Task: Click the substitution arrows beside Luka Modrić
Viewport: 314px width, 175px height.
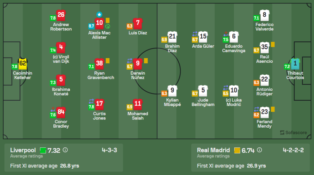Action: tap(225, 88)
